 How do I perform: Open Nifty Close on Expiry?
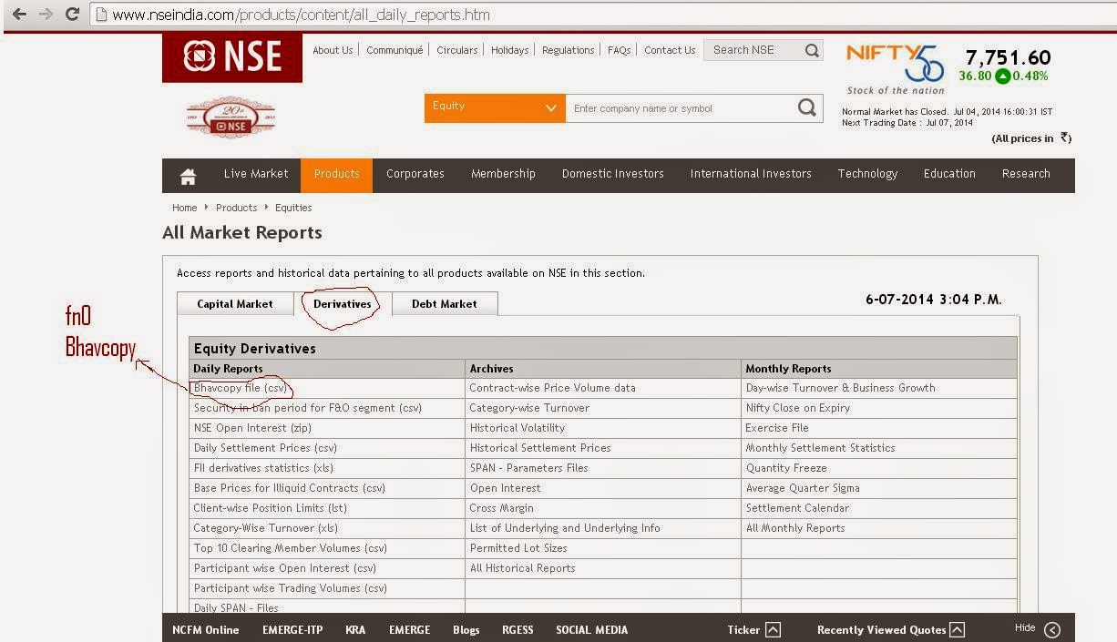798,408
